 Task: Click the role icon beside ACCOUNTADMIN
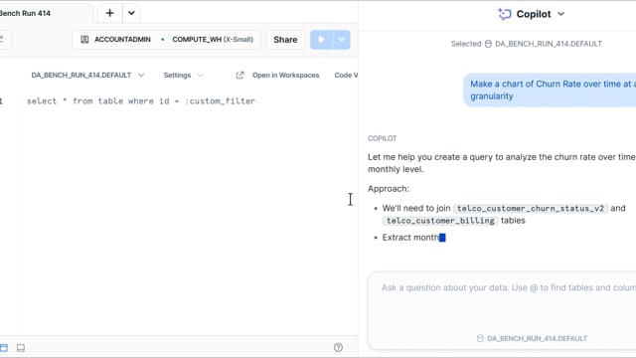(84, 40)
